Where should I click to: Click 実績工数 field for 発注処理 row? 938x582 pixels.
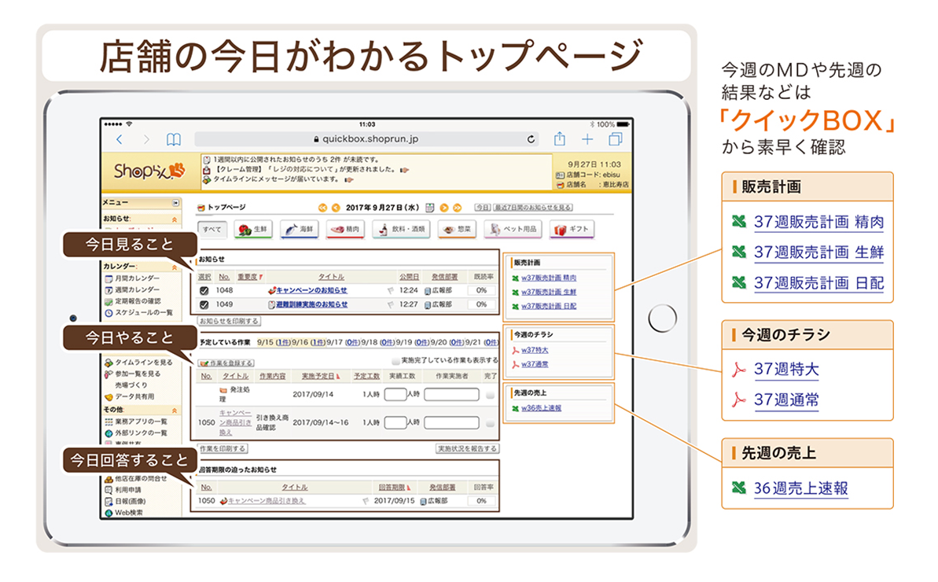point(395,395)
